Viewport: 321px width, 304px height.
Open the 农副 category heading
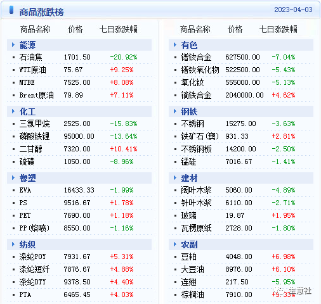[x=189, y=244]
